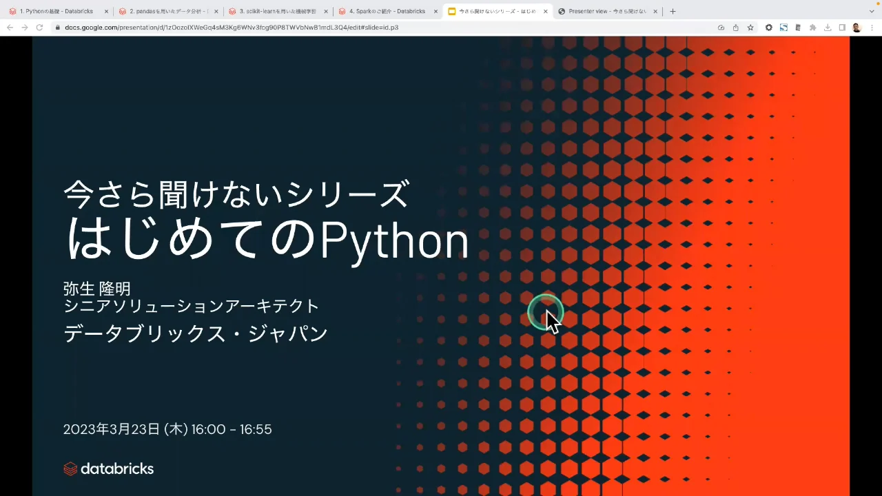Reload the current page
Screen dimensions: 882x496
point(39,28)
